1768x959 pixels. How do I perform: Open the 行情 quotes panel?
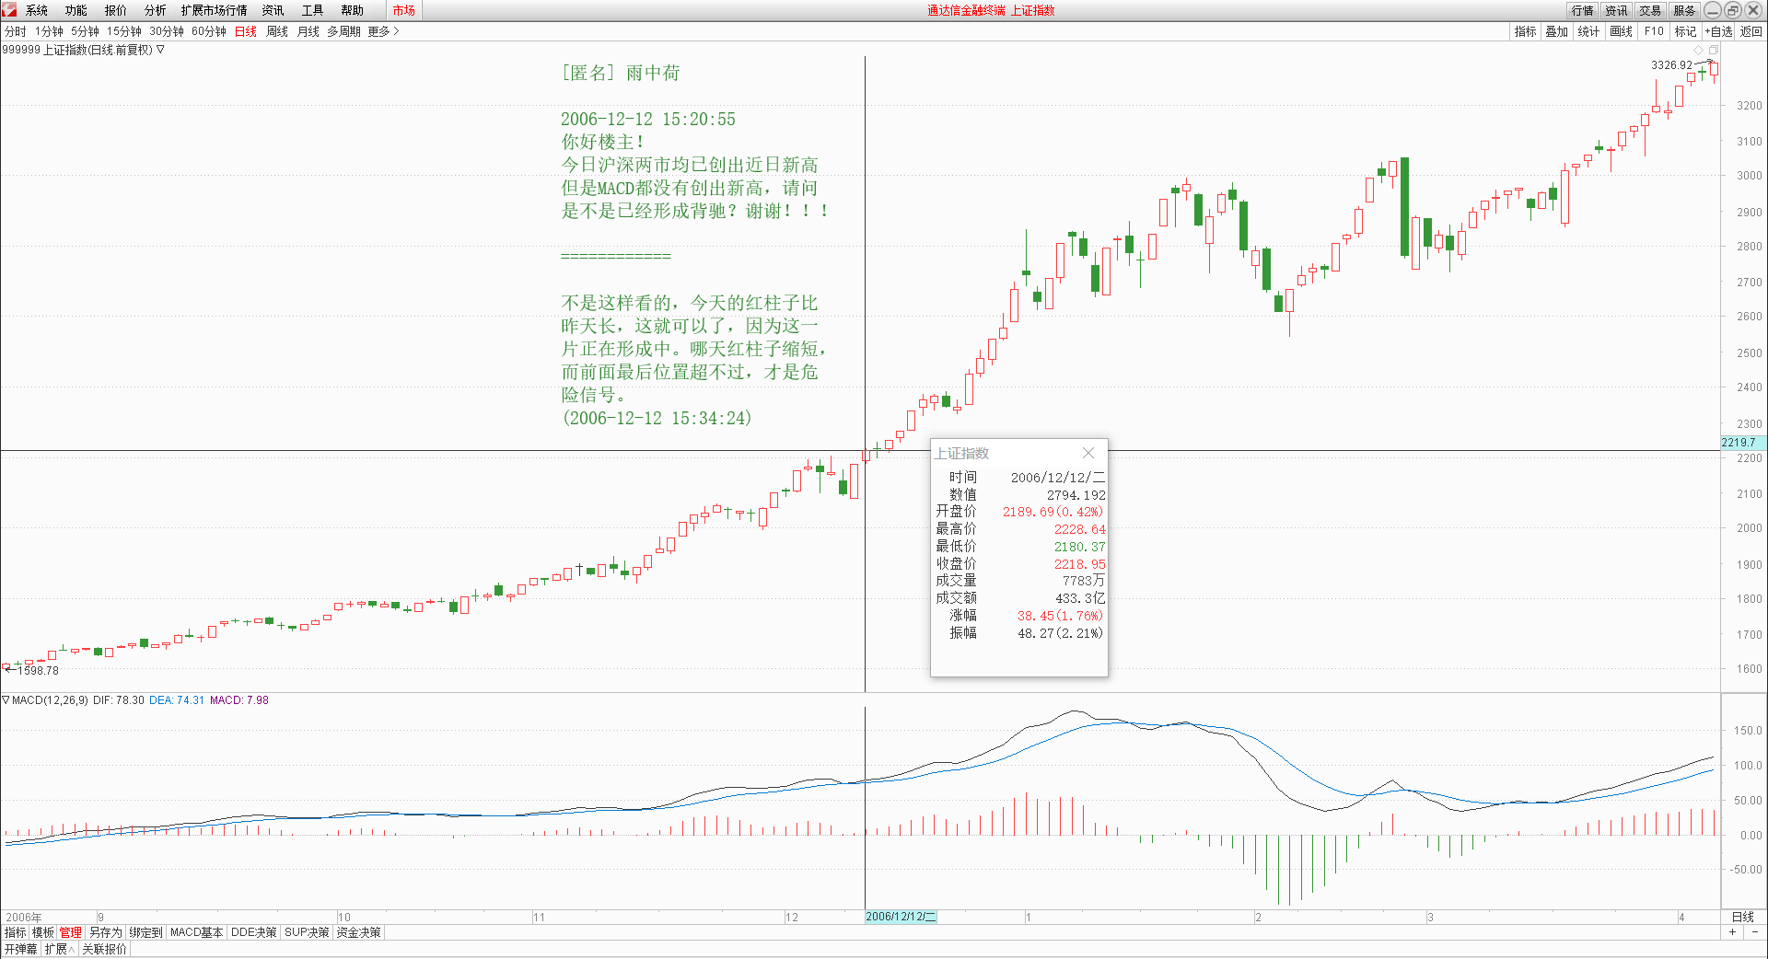coord(1581,10)
